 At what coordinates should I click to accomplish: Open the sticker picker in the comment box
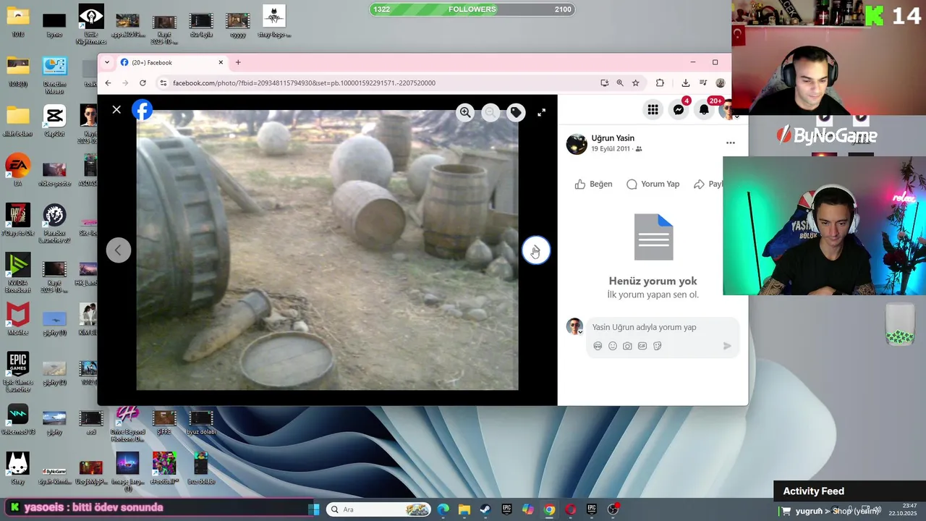658,346
